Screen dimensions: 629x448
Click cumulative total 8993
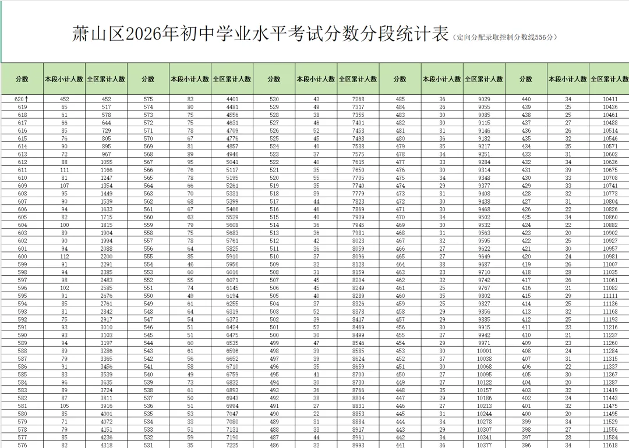tap(358, 445)
